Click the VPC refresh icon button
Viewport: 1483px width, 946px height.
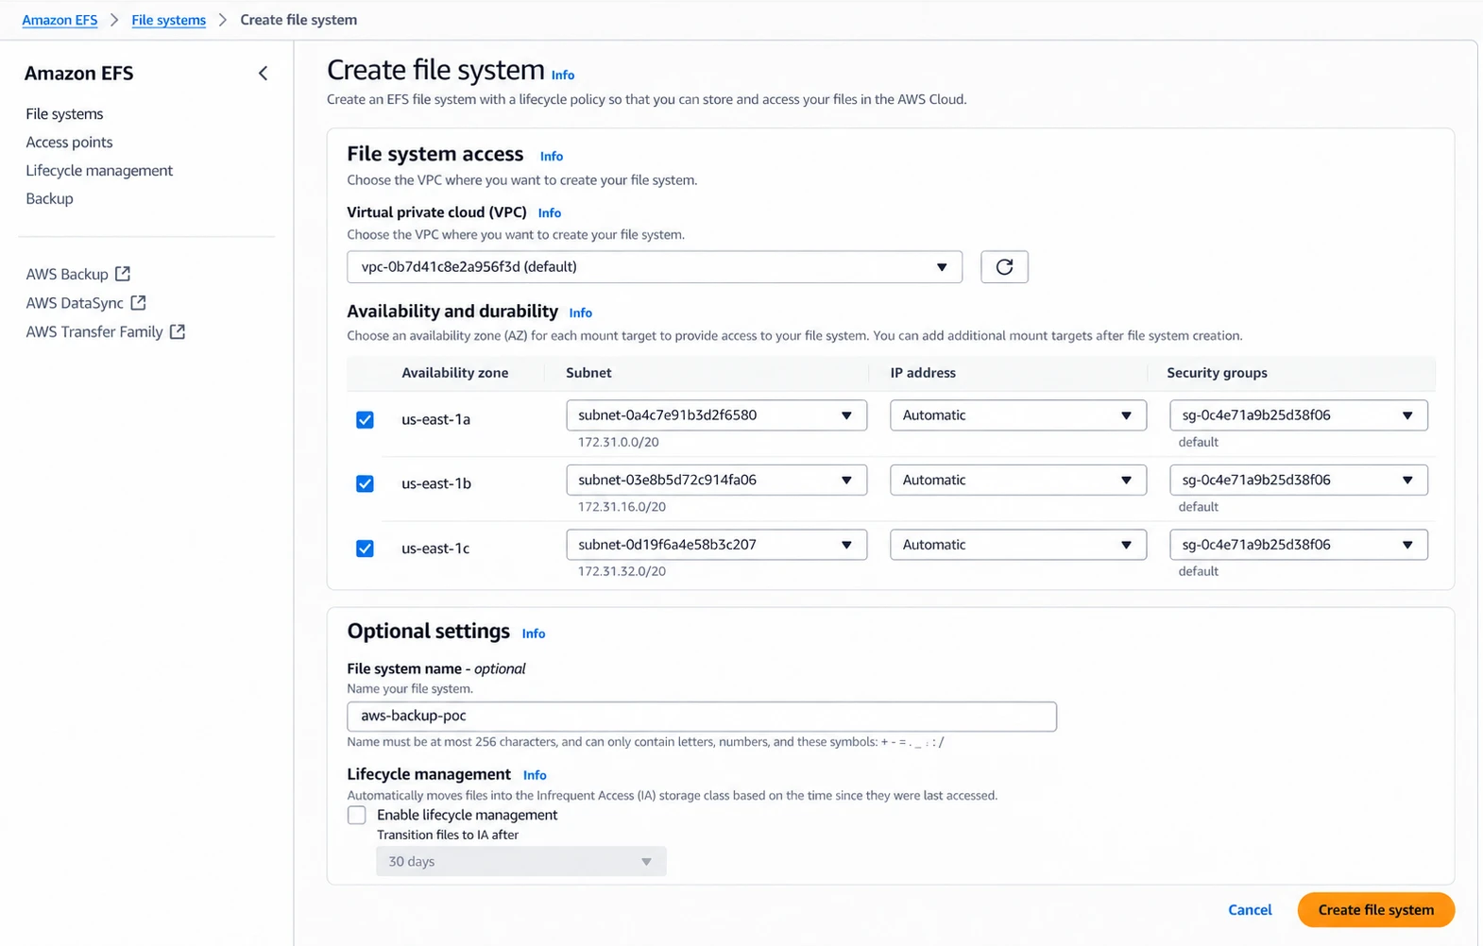point(1004,267)
